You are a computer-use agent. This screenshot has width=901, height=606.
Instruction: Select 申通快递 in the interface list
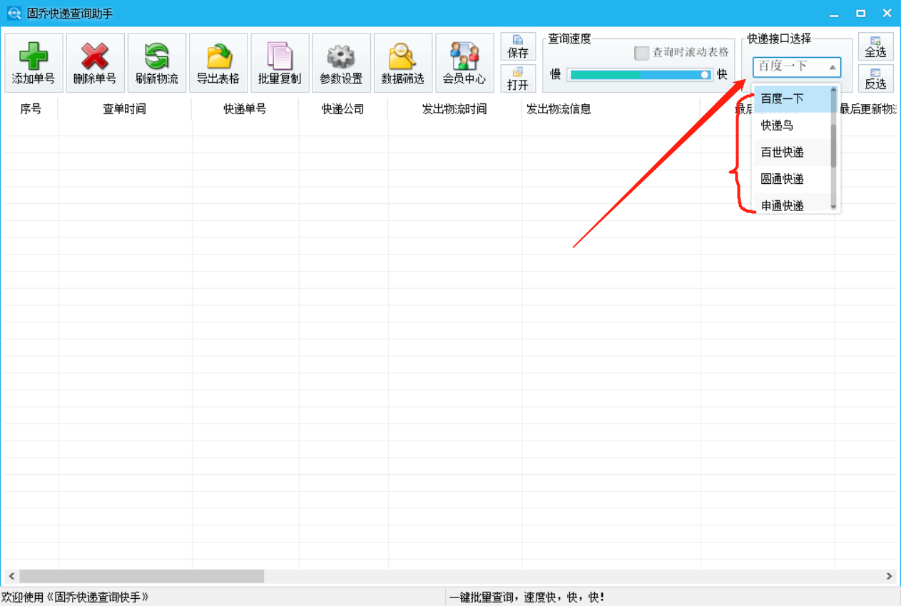pyautogui.click(x=783, y=205)
